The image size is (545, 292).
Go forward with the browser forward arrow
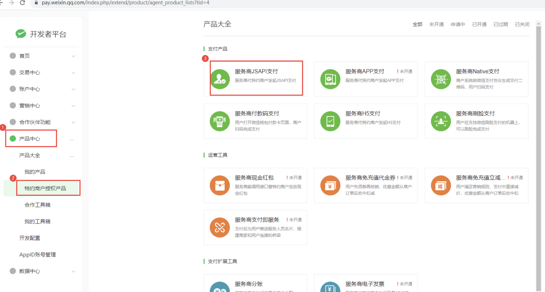tap(11, 3)
